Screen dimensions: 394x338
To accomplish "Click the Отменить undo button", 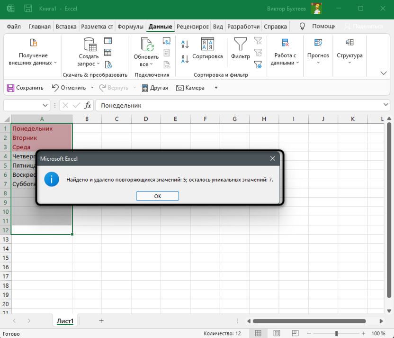I will point(69,88).
